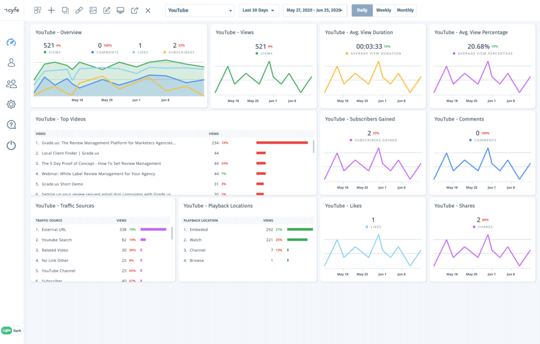This screenshot has height=344, width=540.
Task: Click the Subscribers legend in Overview widget
Action: [179, 52]
